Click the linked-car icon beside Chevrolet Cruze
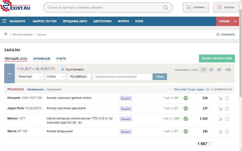Image resolution: width=242 pixels, height=151 pixels. pos(170,89)
